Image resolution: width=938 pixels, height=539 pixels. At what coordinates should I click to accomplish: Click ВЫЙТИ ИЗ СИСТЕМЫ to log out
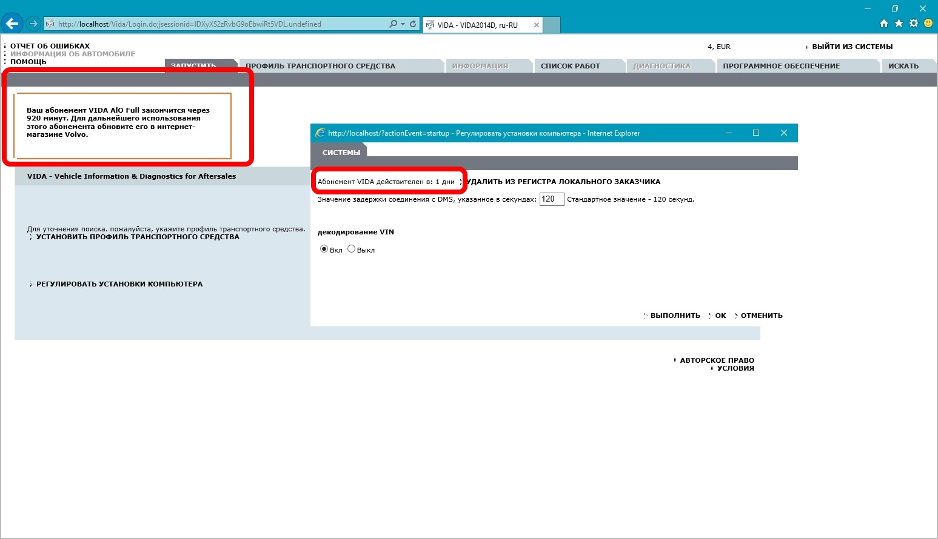tap(852, 47)
